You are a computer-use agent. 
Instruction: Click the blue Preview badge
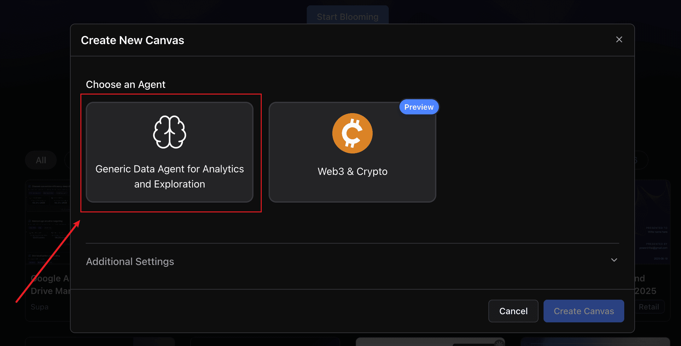point(419,107)
